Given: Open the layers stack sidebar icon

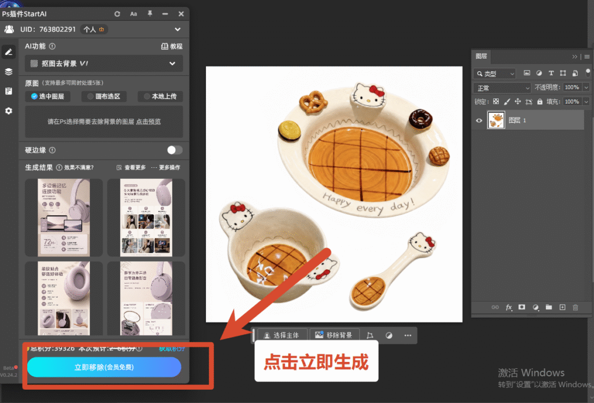Looking at the screenshot, I should [x=9, y=72].
